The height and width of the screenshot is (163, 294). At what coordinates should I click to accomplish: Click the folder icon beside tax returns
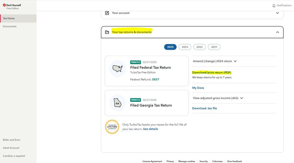click(x=107, y=32)
